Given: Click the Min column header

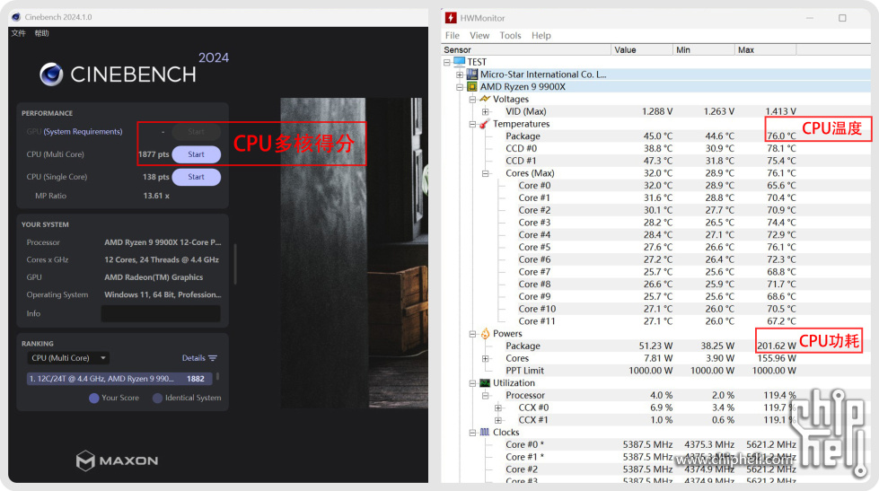Looking at the screenshot, I should [704, 50].
